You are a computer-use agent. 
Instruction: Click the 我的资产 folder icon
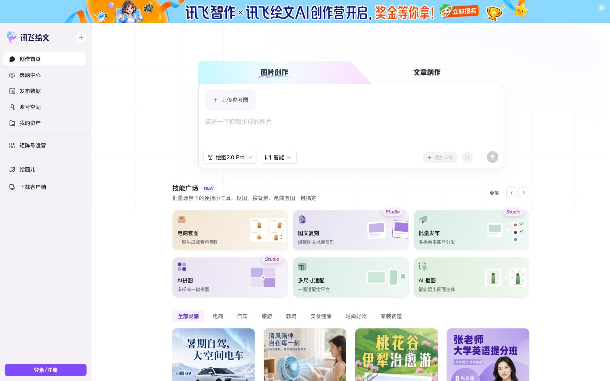coord(12,123)
